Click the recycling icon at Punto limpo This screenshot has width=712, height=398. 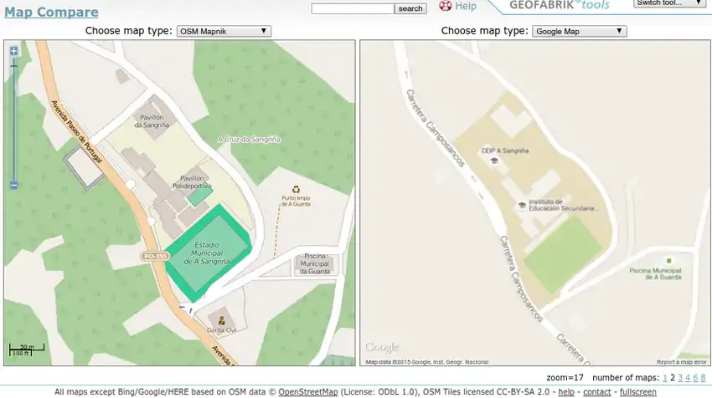tap(295, 190)
